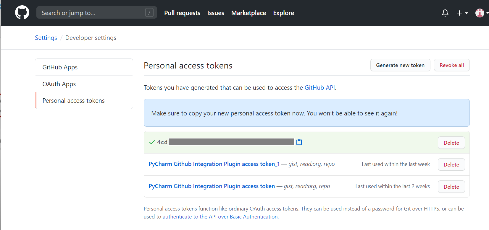Click the Settings breadcrumb link

(x=46, y=38)
